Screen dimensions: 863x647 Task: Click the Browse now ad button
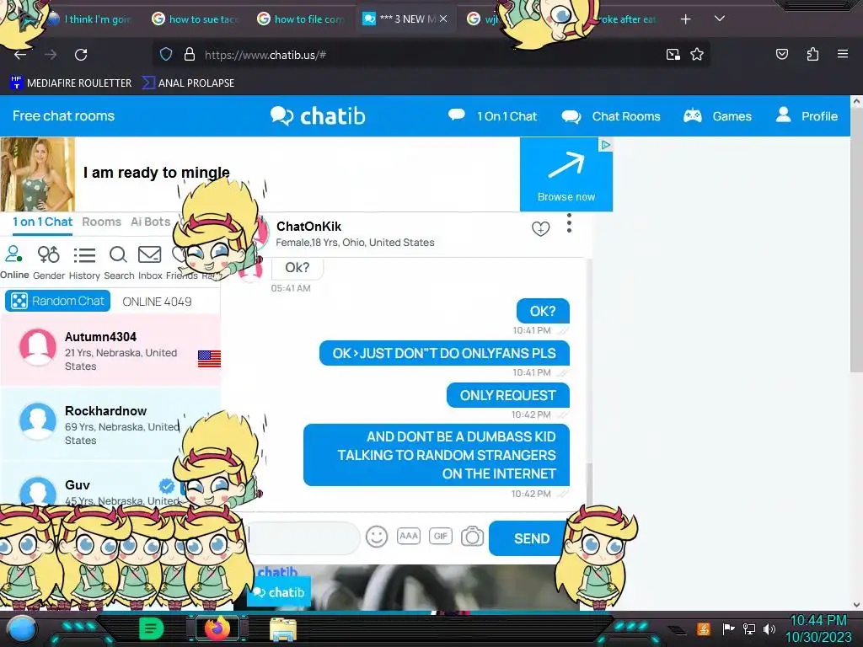pyautogui.click(x=566, y=174)
